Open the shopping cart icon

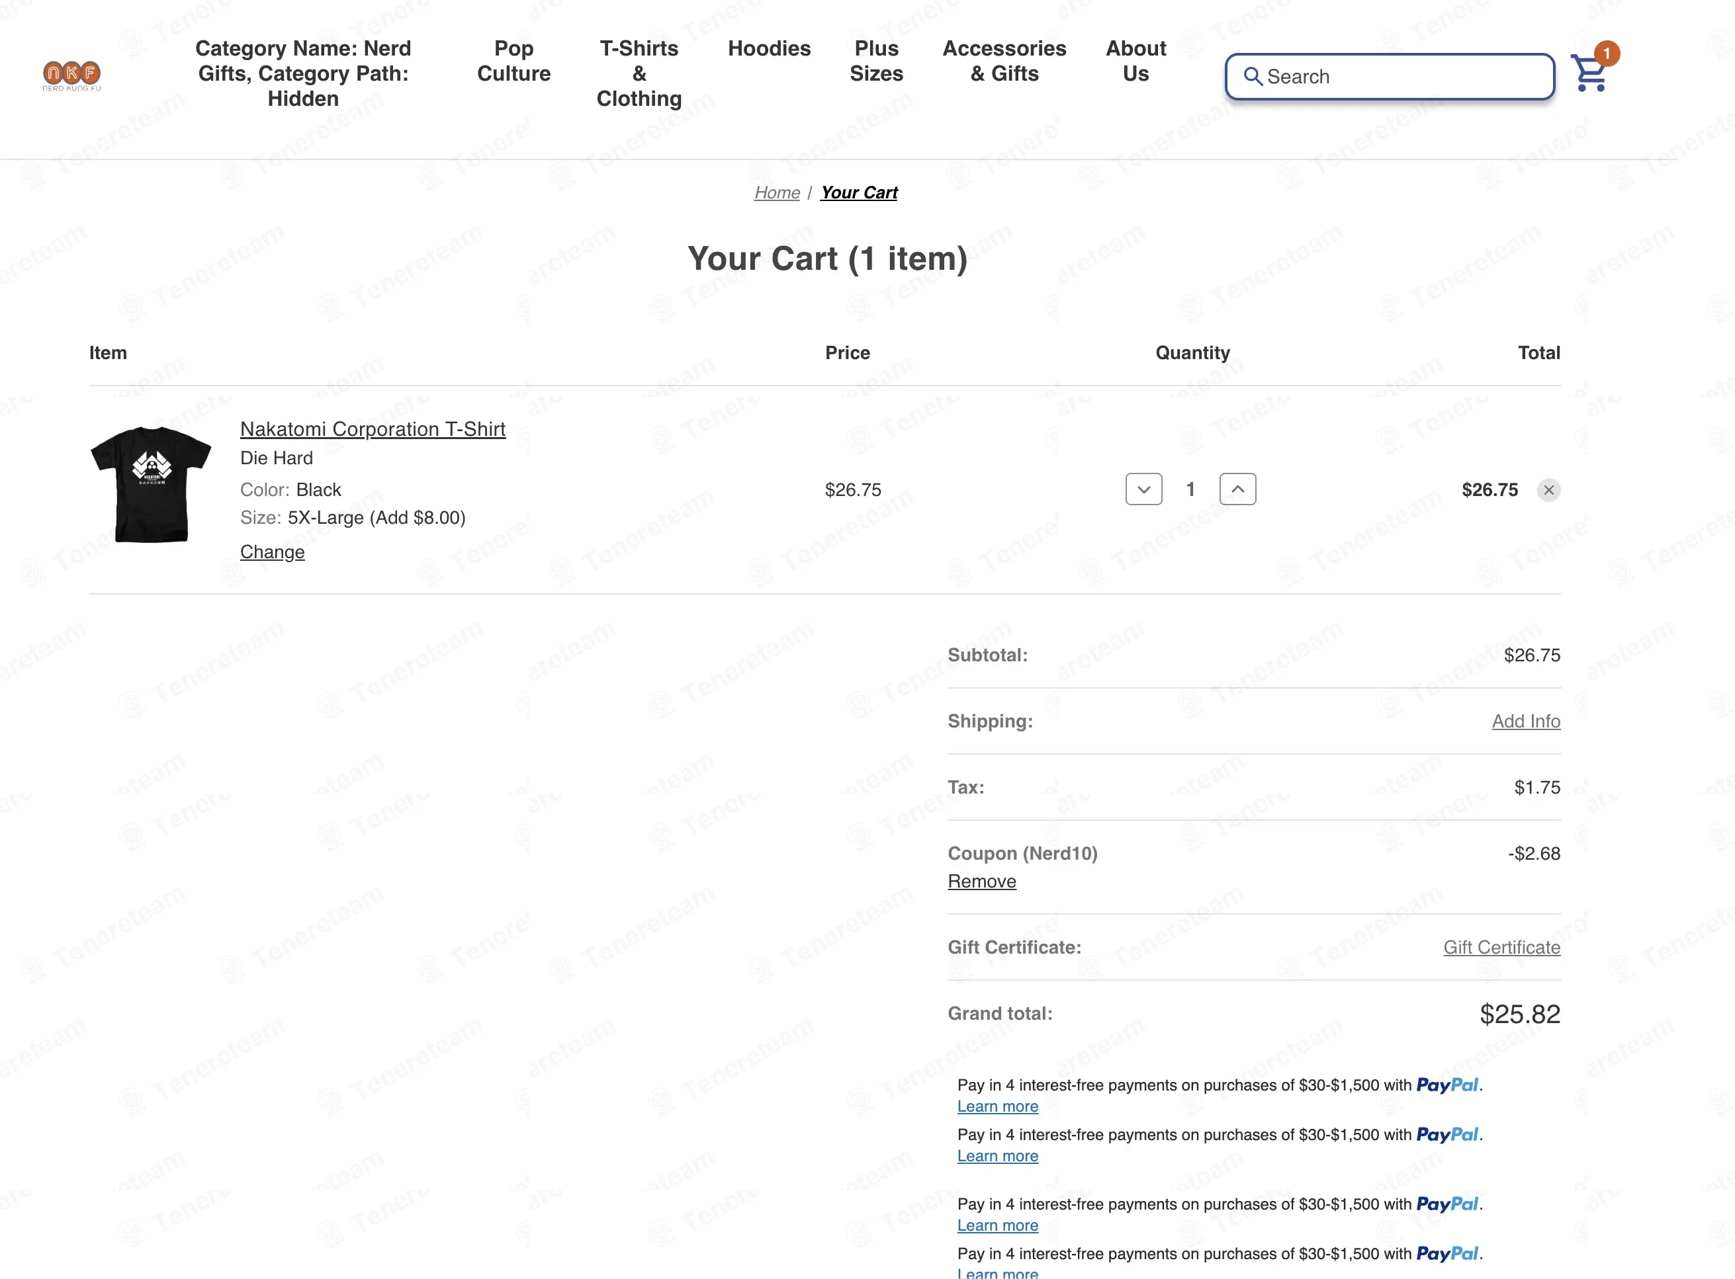[x=1589, y=73]
